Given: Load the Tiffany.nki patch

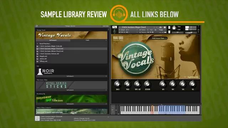Looking at the screenshot, I should [x=72, y=61].
